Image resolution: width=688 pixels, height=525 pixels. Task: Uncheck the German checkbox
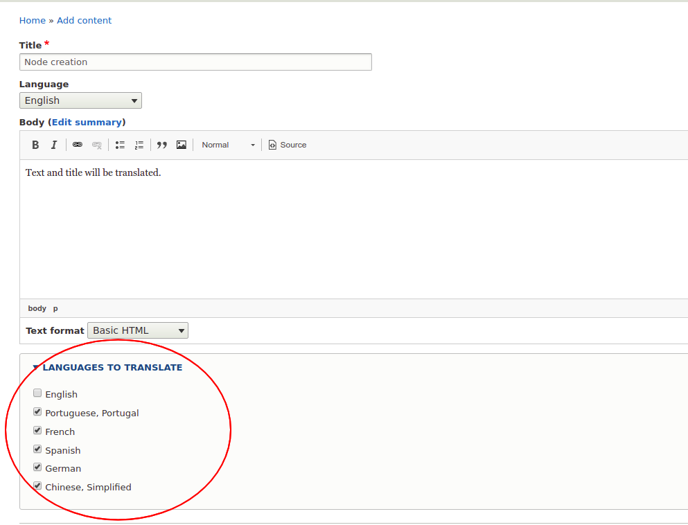click(x=37, y=468)
